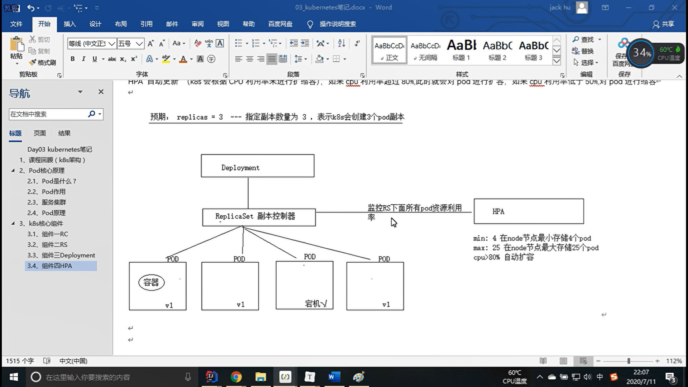Screen dimensions: 688x387
Task: Switch to the 页面 navigation tab
Action: 40,133
